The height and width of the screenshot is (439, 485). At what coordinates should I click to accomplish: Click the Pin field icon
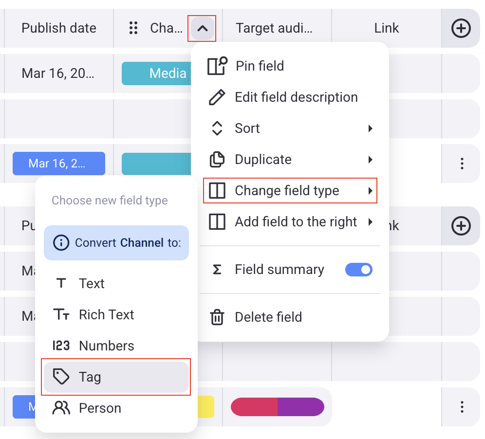217,66
